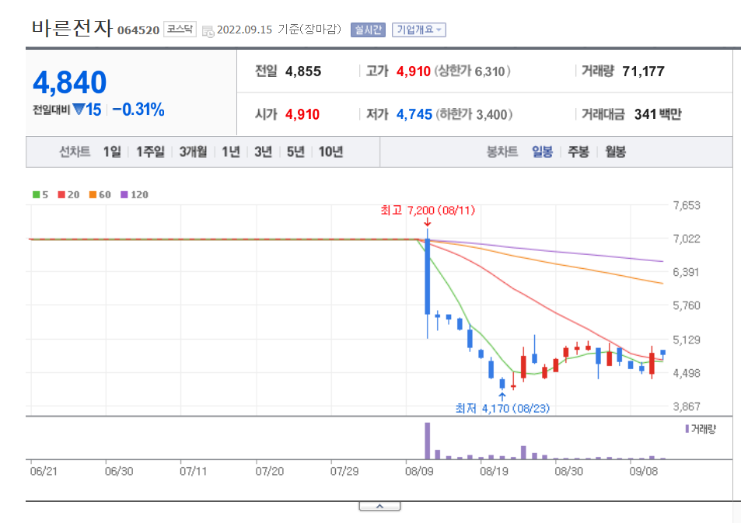Viewport: 741px width, 523px height.
Task: Click the calendar clock icon beside the date
Action: coord(208,32)
